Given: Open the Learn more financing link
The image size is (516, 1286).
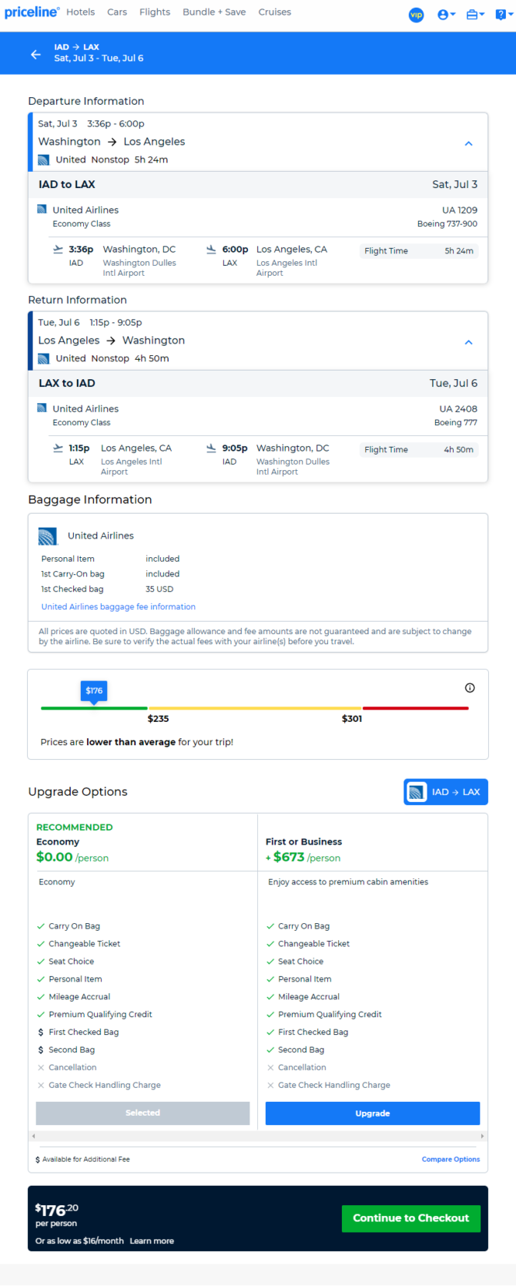Looking at the screenshot, I should [x=152, y=1241].
